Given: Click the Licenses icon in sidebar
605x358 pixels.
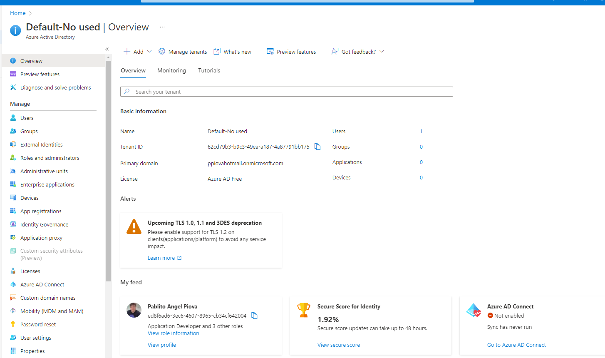Looking at the screenshot, I should (x=13, y=271).
